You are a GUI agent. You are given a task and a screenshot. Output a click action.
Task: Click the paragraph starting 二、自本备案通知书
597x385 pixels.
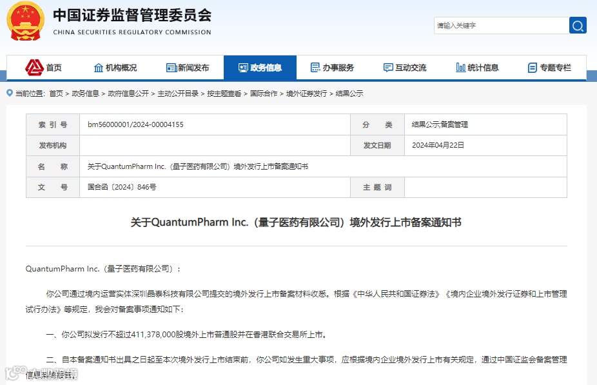tap(296, 367)
